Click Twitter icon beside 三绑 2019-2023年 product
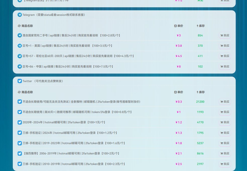 20,143
